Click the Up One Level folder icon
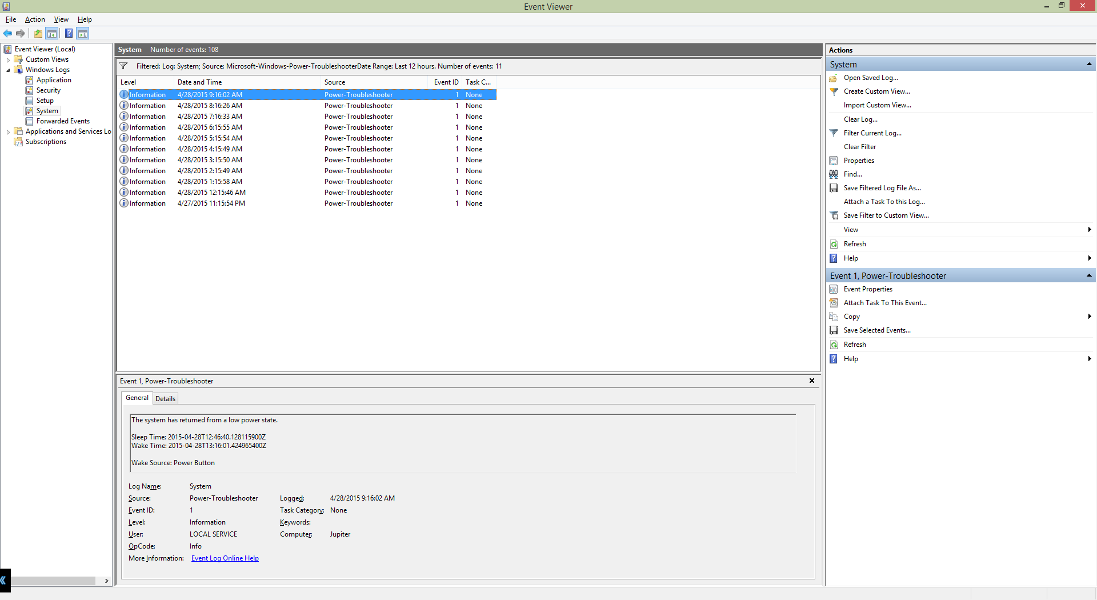This screenshot has height=600, width=1097. click(x=38, y=34)
